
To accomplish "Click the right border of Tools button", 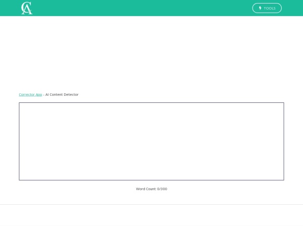I will click(x=281, y=8).
